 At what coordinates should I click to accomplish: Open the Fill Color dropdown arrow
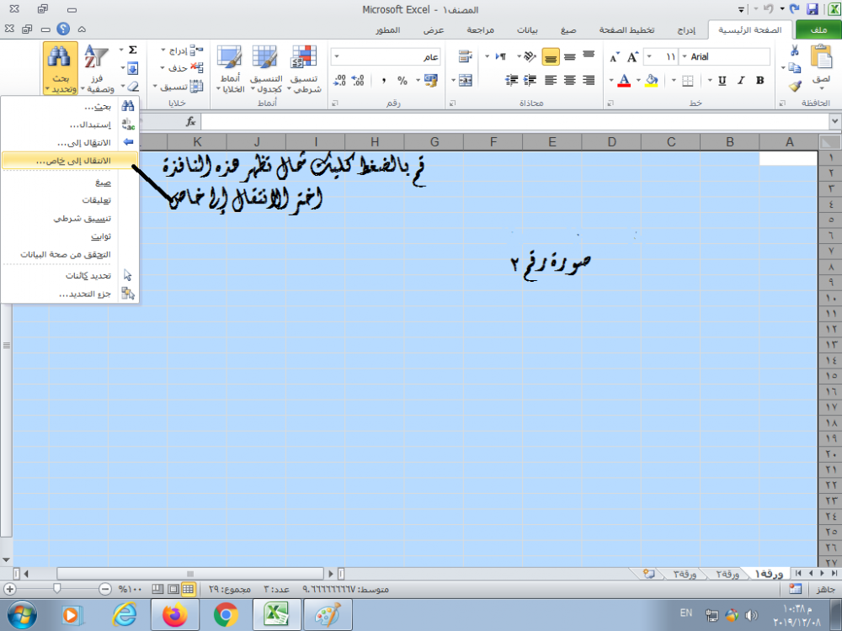point(638,81)
